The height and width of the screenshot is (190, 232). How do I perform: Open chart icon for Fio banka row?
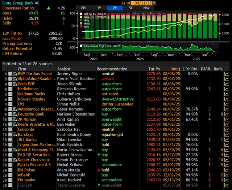click(227, 180)
